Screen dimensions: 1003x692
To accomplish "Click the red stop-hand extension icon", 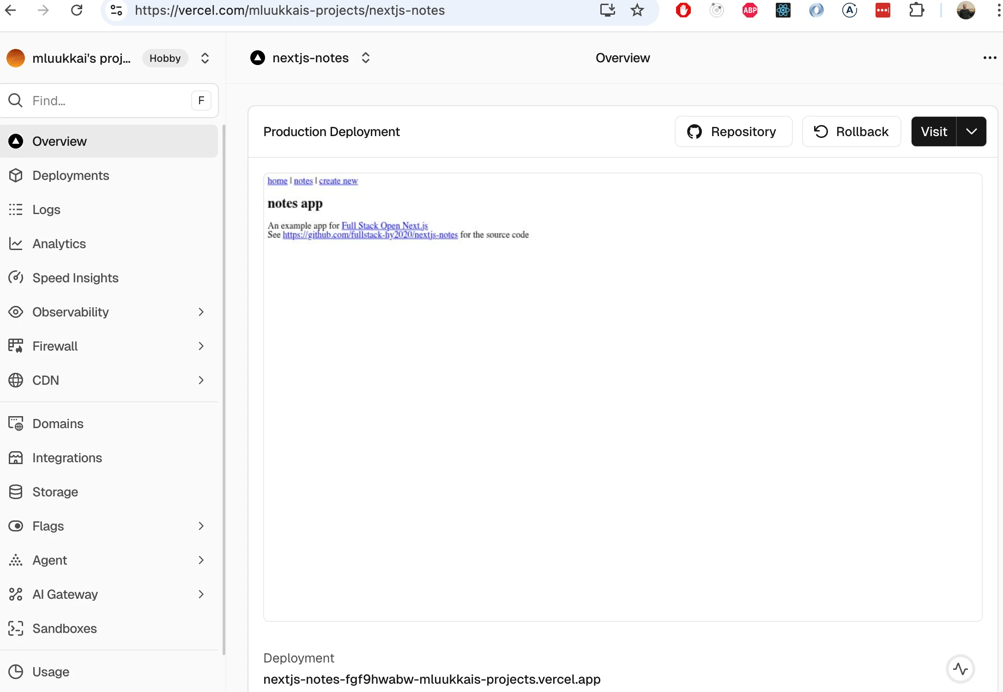I will point(683,10).
